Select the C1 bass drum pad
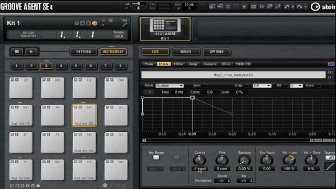 point(21,170)
